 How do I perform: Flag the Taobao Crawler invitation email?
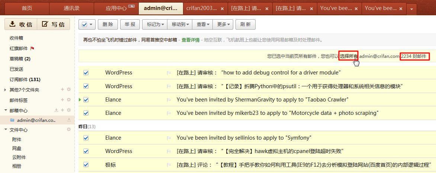point(168,100)
